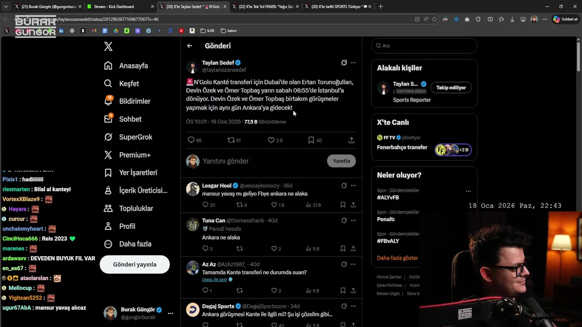
Task: Open Edge screenshot camera icon
Action: click(x=467, y=19)
